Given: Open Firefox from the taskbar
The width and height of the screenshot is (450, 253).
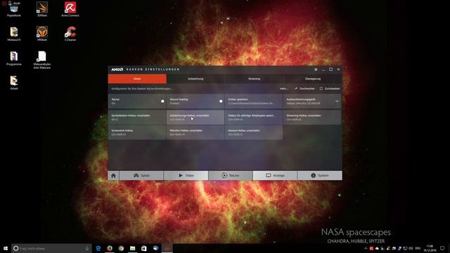Looking at the screenshot, I should 110,248.
